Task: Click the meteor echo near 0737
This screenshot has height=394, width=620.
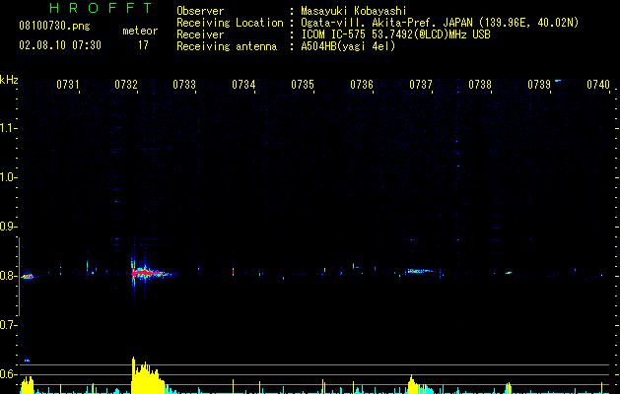Action: 419,271
